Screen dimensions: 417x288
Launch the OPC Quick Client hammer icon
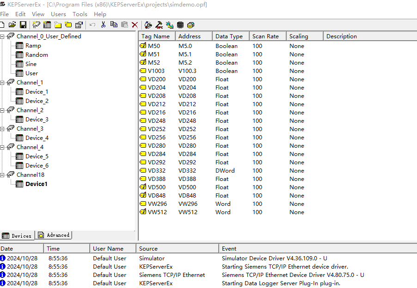coord(159,25)
